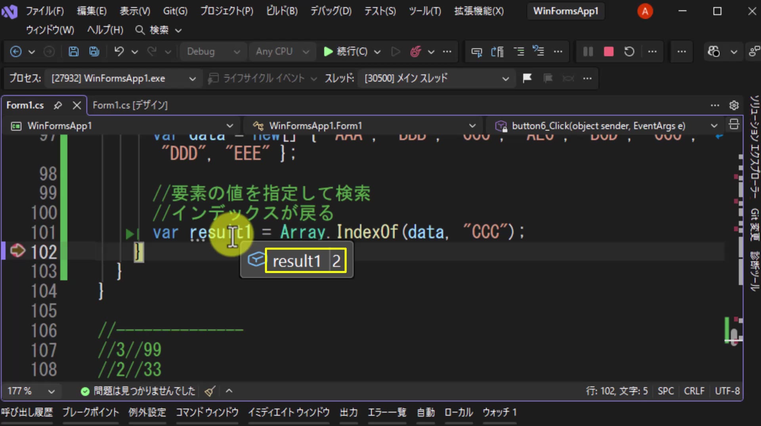The image size is (761, 426).
Task: Open the Git(G) menu
Action: click(x=175, y=11)
